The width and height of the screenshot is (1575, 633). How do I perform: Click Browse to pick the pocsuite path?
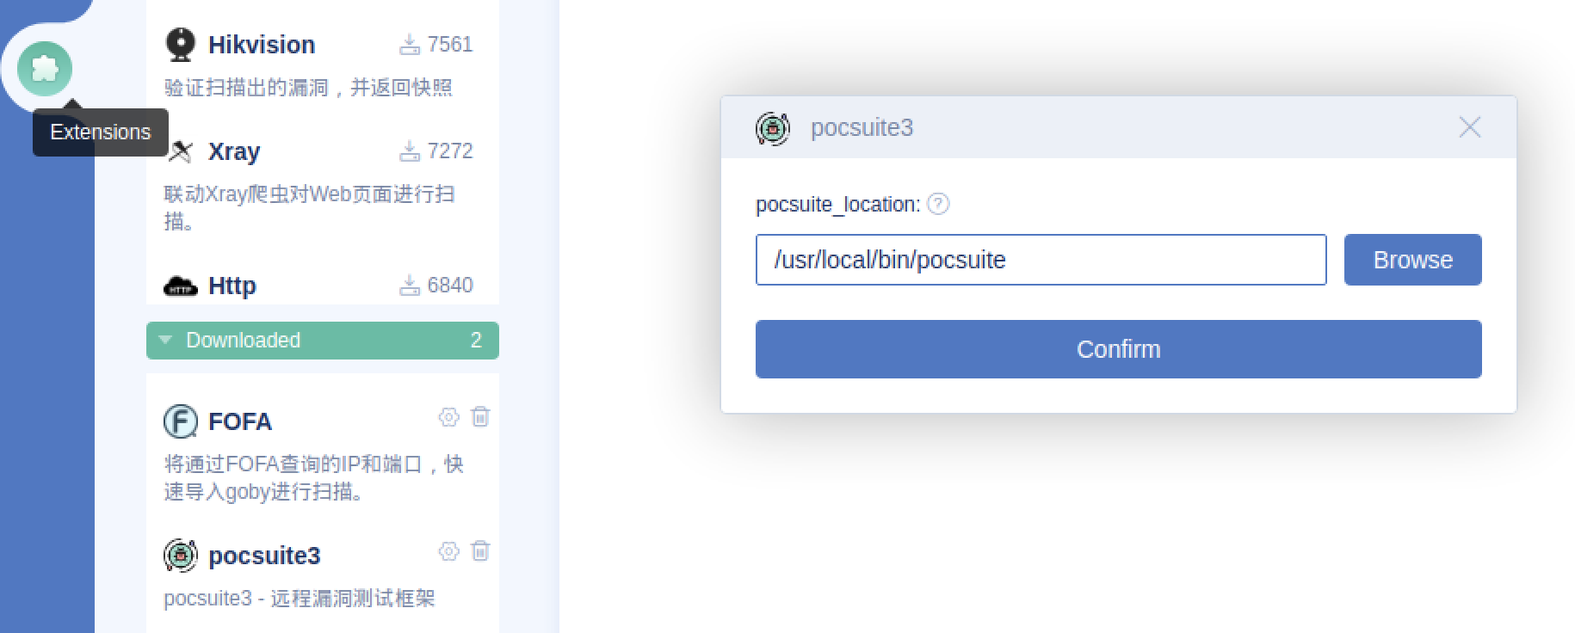click(1411, 260)
